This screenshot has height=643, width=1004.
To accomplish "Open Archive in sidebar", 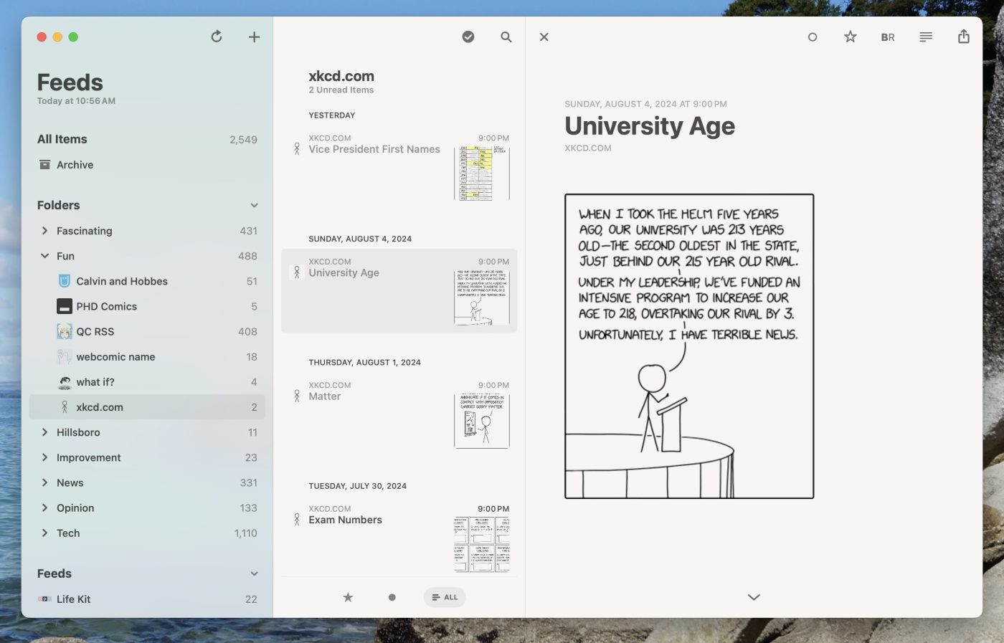I will (x=147, y=165).
